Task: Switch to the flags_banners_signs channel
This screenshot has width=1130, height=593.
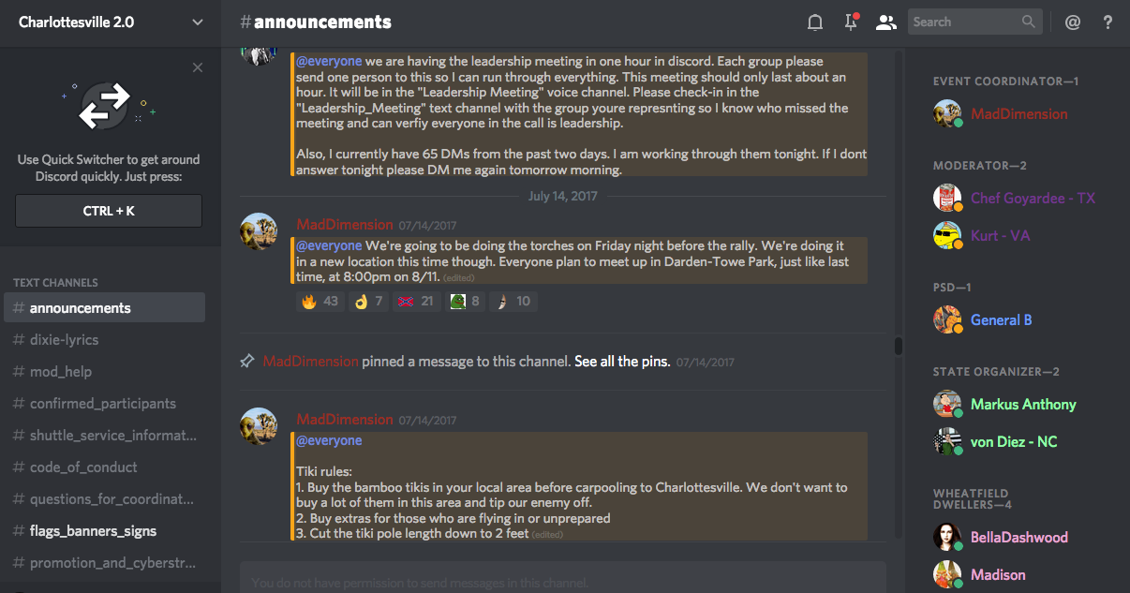Action: point(93,531)
